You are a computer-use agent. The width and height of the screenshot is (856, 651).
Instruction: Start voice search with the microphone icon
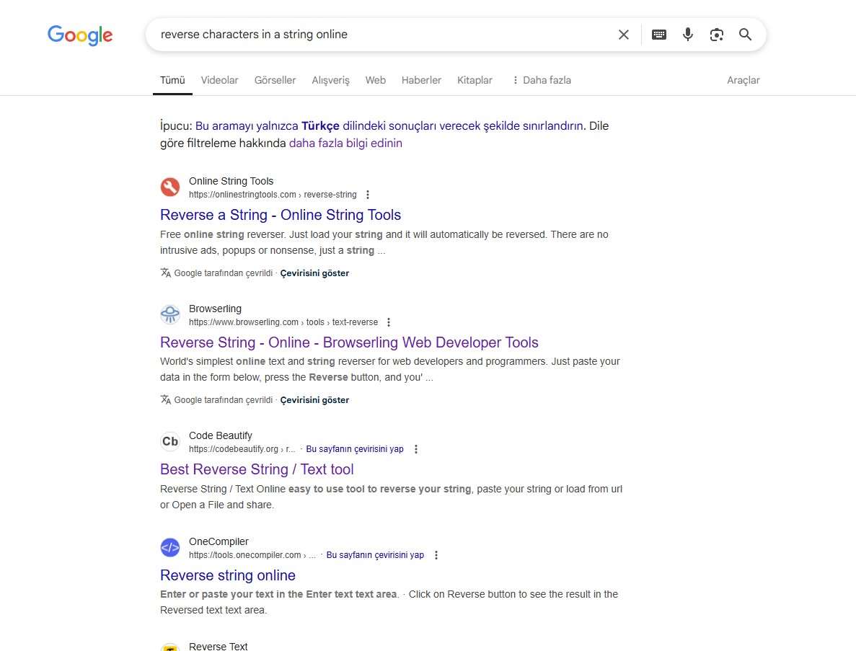click(x=688, y=35)
